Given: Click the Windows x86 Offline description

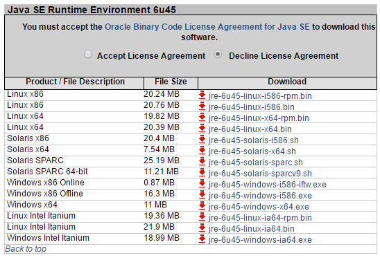Looking at the screenshot, I should tap(45, 194).
